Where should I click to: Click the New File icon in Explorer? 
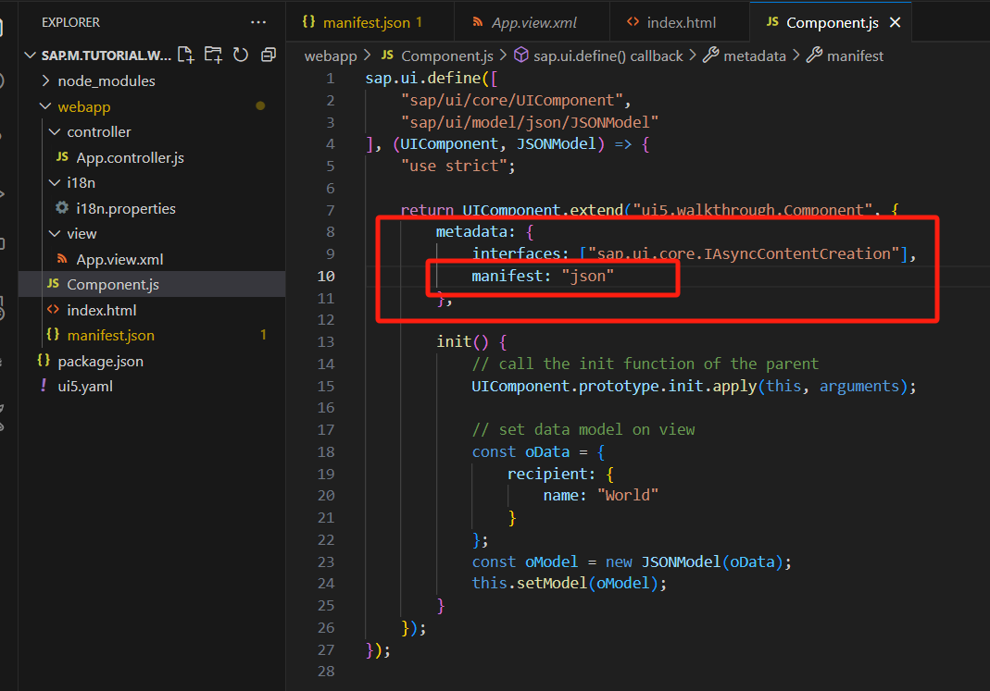point(186,55)
